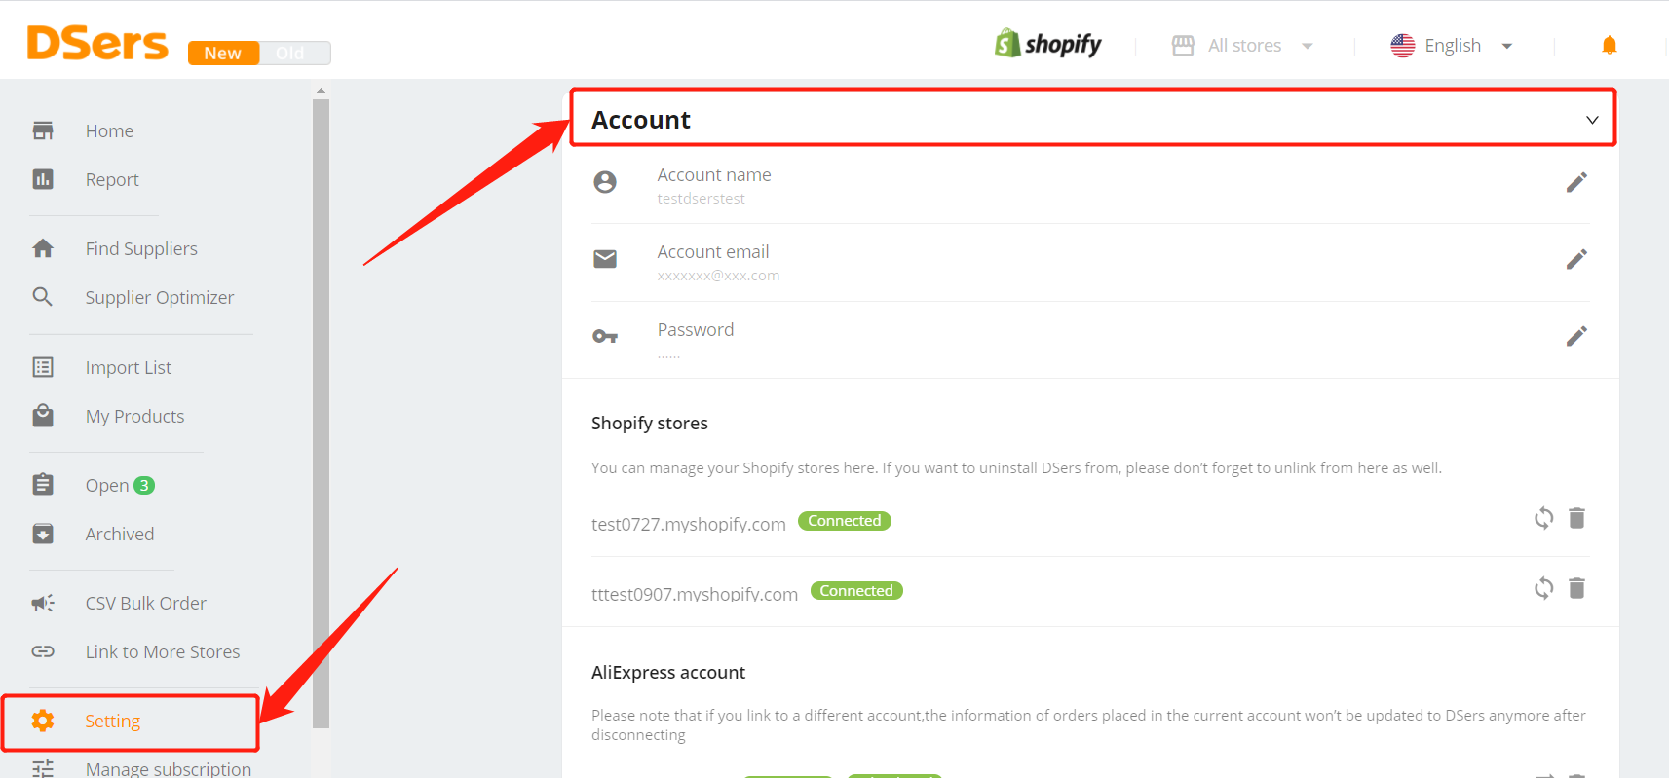Go to Find Suppliers in sidebar
The height and width of the screenshot is (778, 1669).
coord(141,248)
